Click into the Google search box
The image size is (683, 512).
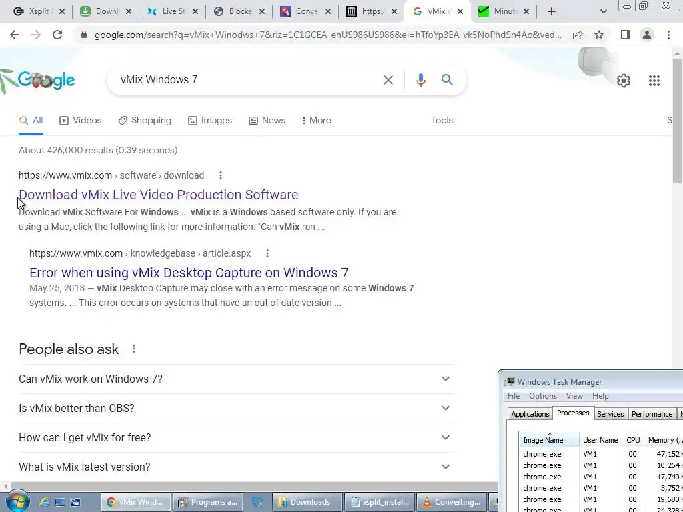(248, 80)
